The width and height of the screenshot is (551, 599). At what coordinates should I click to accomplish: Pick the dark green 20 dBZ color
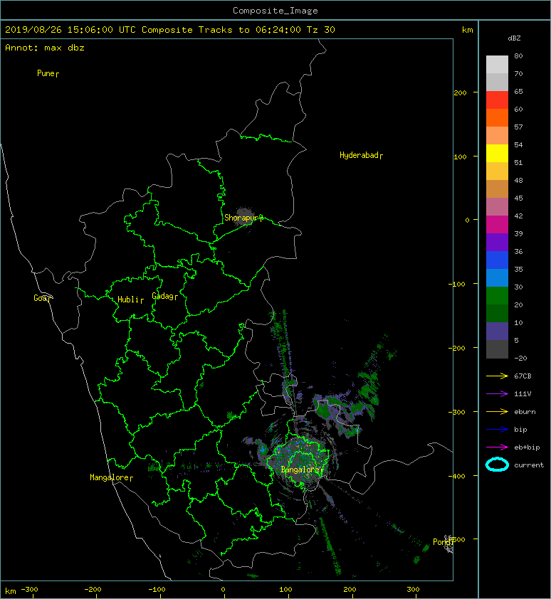point(497,313)
